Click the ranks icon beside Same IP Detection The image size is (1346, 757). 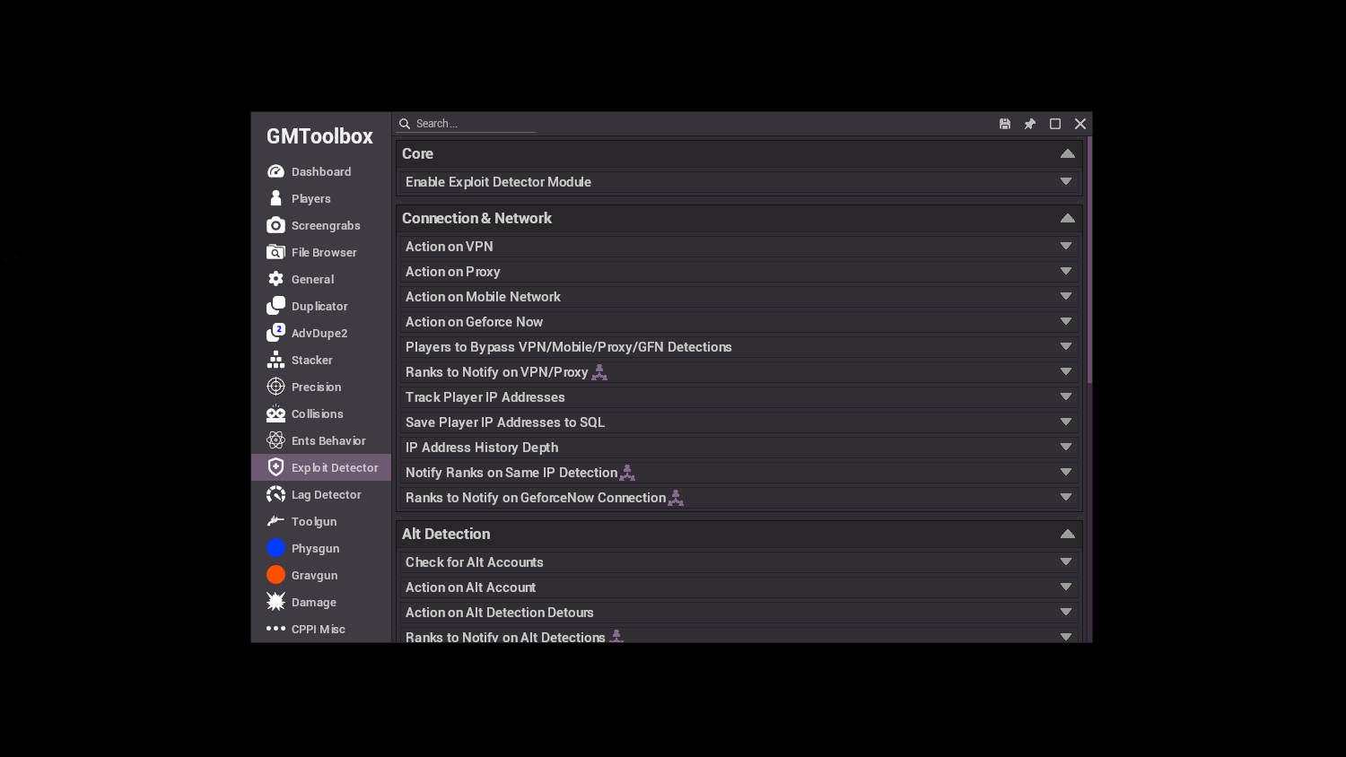[x=627, y=473]
